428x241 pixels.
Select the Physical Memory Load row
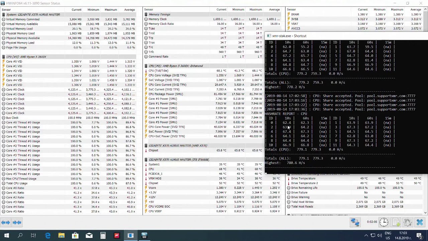pos(69,43)
